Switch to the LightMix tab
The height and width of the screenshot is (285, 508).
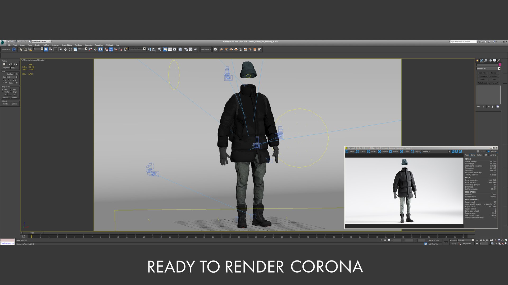click(x=493, y=155)
